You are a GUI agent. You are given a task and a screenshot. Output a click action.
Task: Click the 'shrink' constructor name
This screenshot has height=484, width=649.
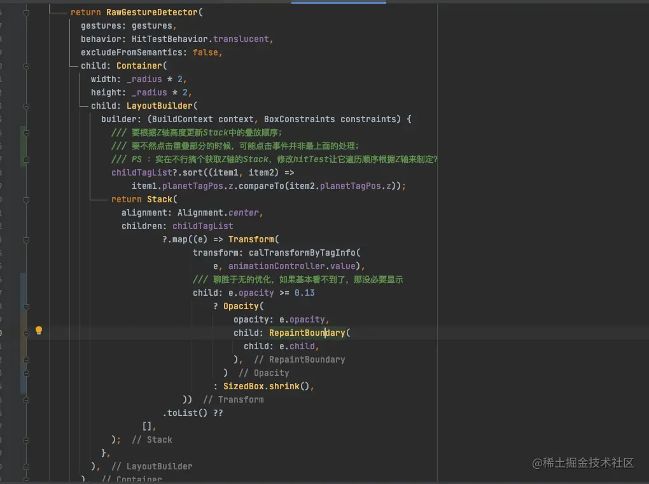[x=284, y=386]
